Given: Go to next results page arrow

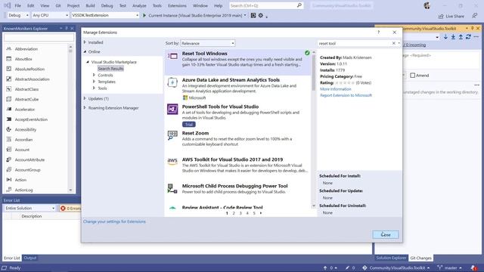Looking at the screenshot, I should pos(261,213).
